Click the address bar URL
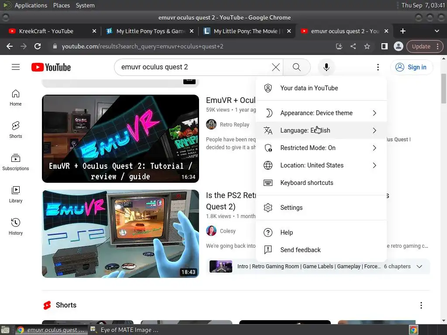Viewport: 447px width, 335px height. click(143, 46)
